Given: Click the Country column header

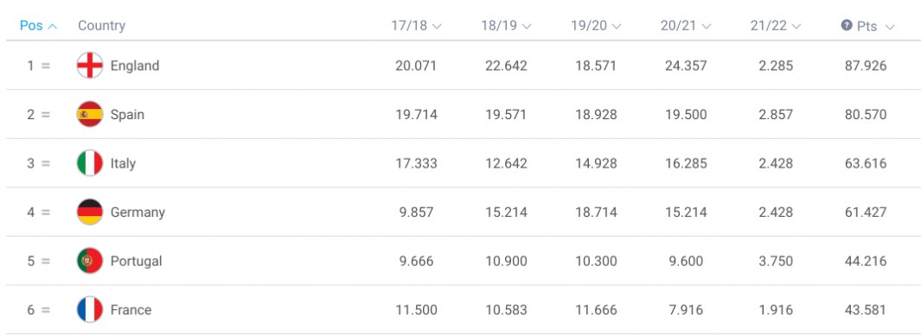Looking at the screenshot, I should [102, 26].
